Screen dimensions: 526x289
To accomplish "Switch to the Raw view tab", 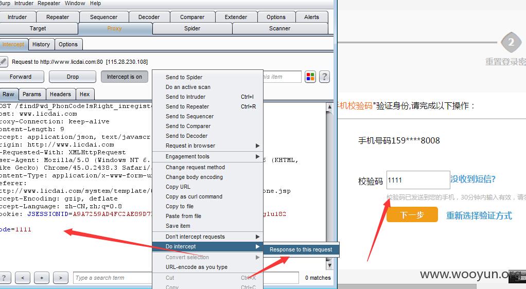I will point(8,94).
